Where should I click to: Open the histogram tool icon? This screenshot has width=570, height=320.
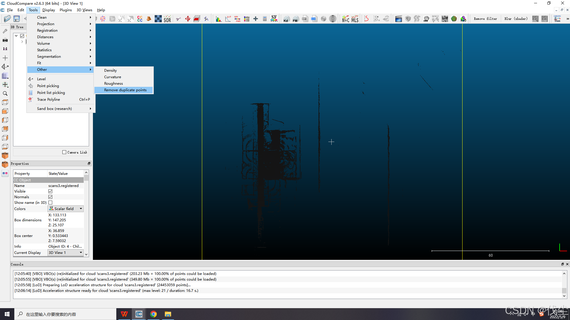click(x=218, y=19)
